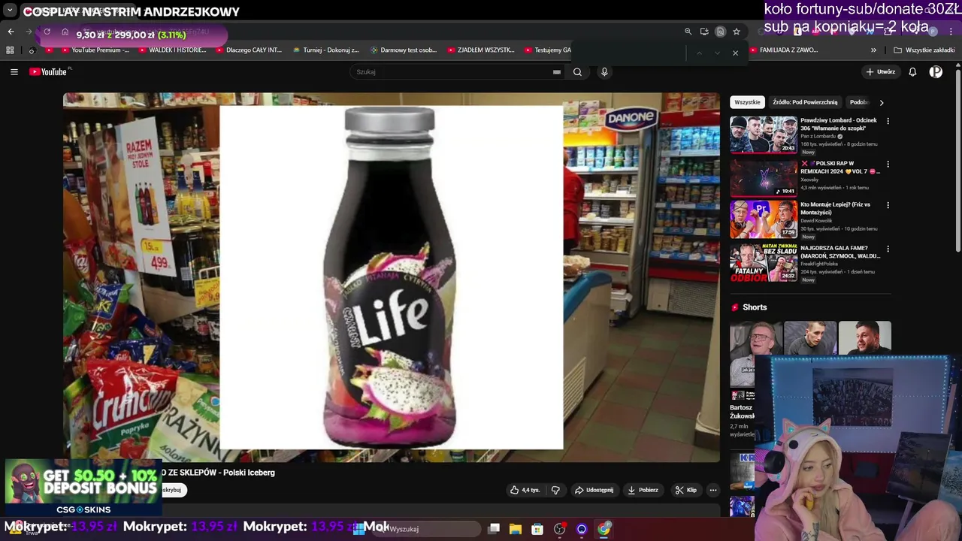Click the Subskrybuj button under video

click(x=172, y=490)
